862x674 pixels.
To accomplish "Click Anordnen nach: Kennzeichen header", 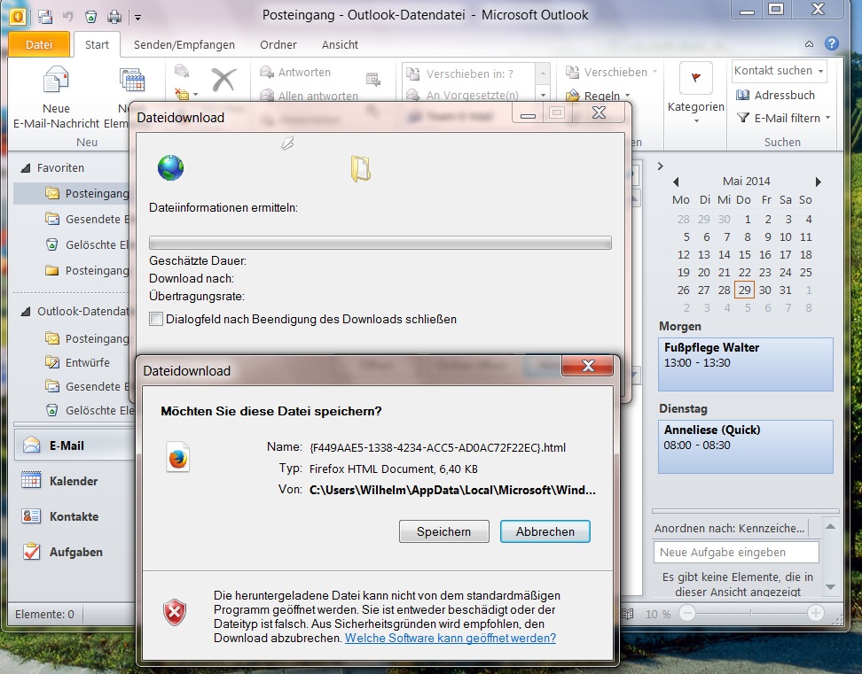I will coord(729,528).
